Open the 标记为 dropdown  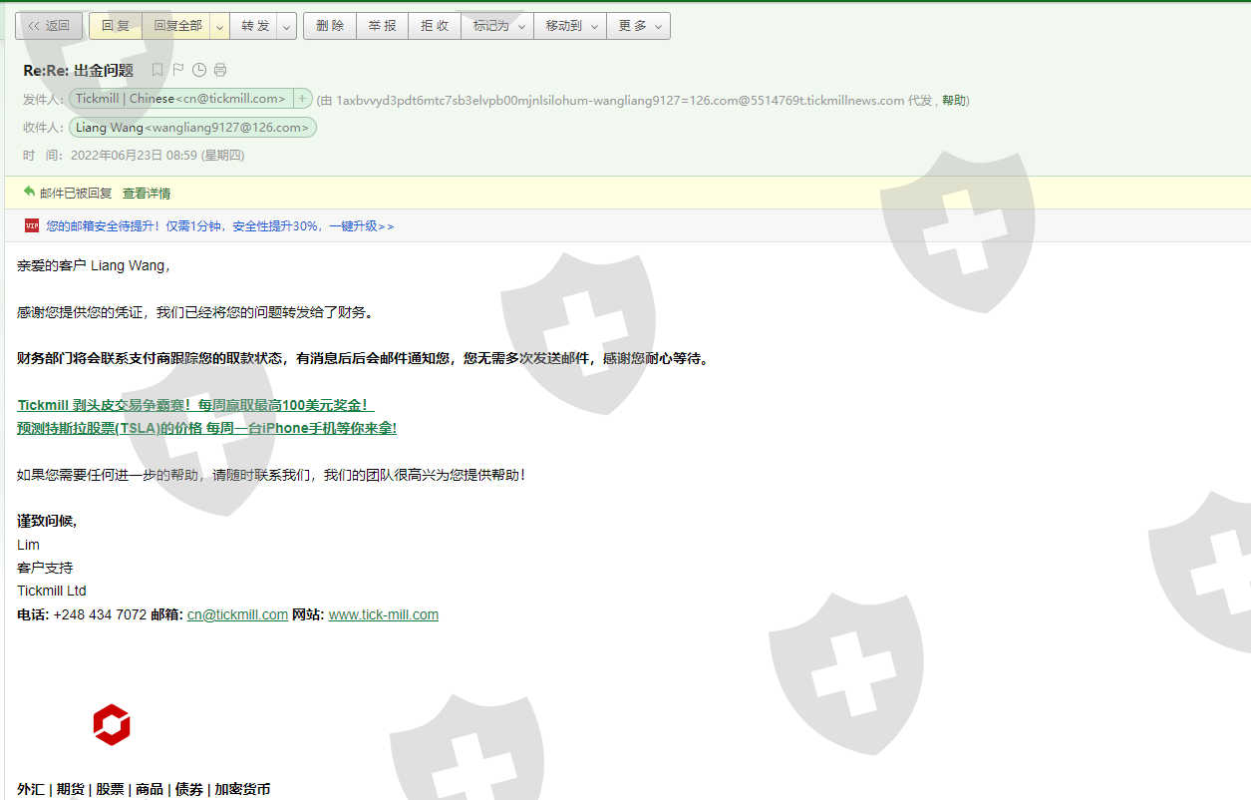point(497,26)
